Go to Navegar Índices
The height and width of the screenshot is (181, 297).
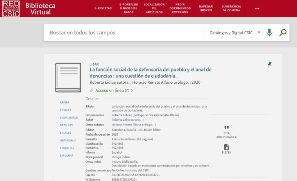click(x=206, y=8)
